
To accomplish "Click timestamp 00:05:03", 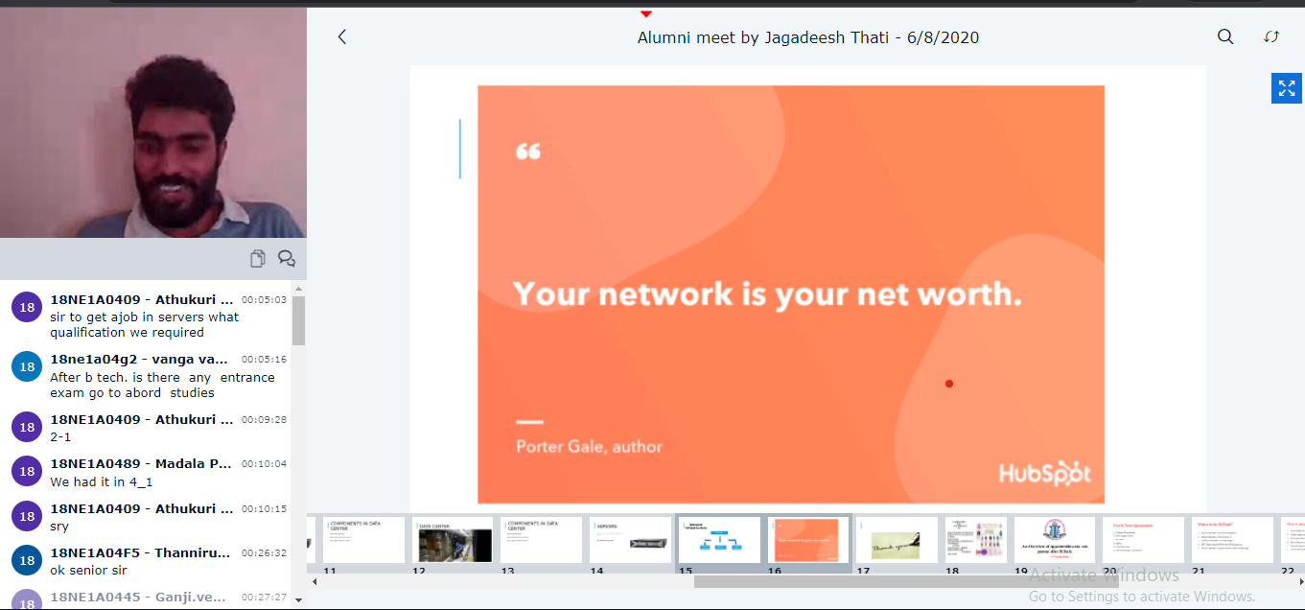I will point(264,300).
